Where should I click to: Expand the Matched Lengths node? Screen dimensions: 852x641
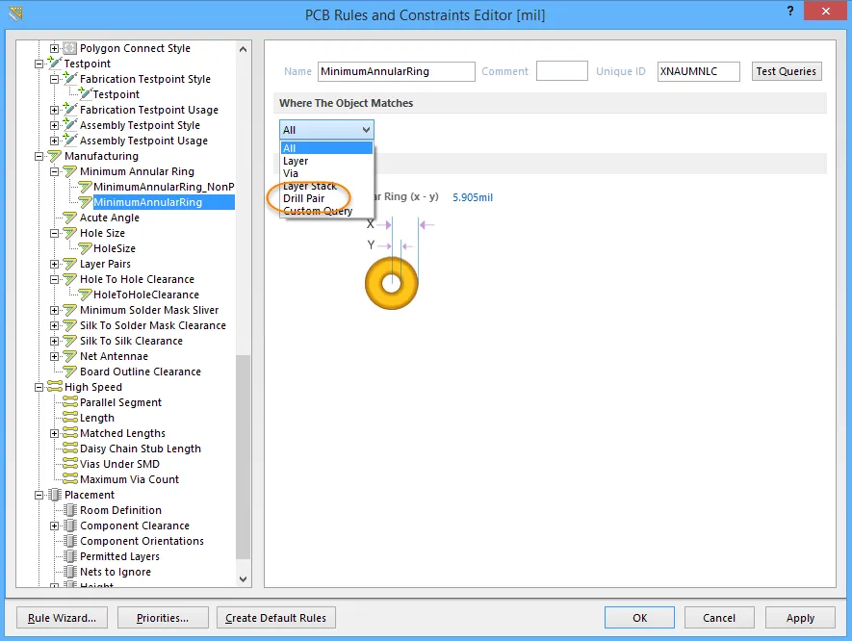54,433
